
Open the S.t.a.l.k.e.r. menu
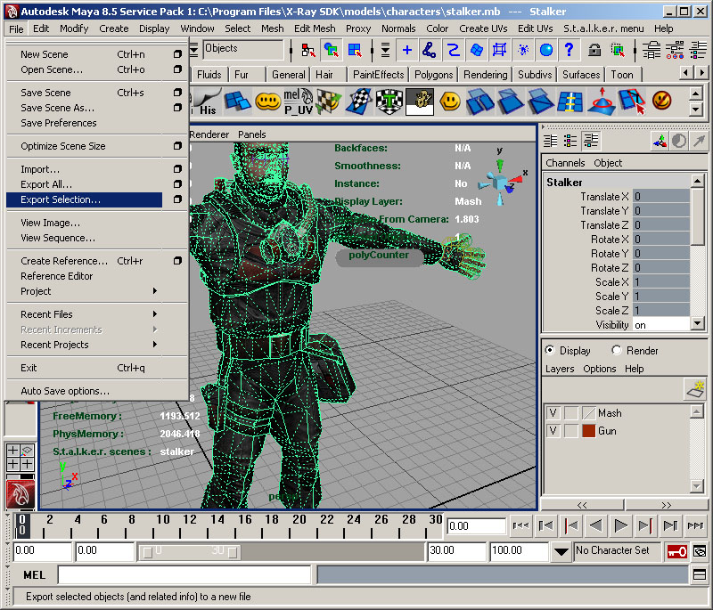tap(603, 28)
